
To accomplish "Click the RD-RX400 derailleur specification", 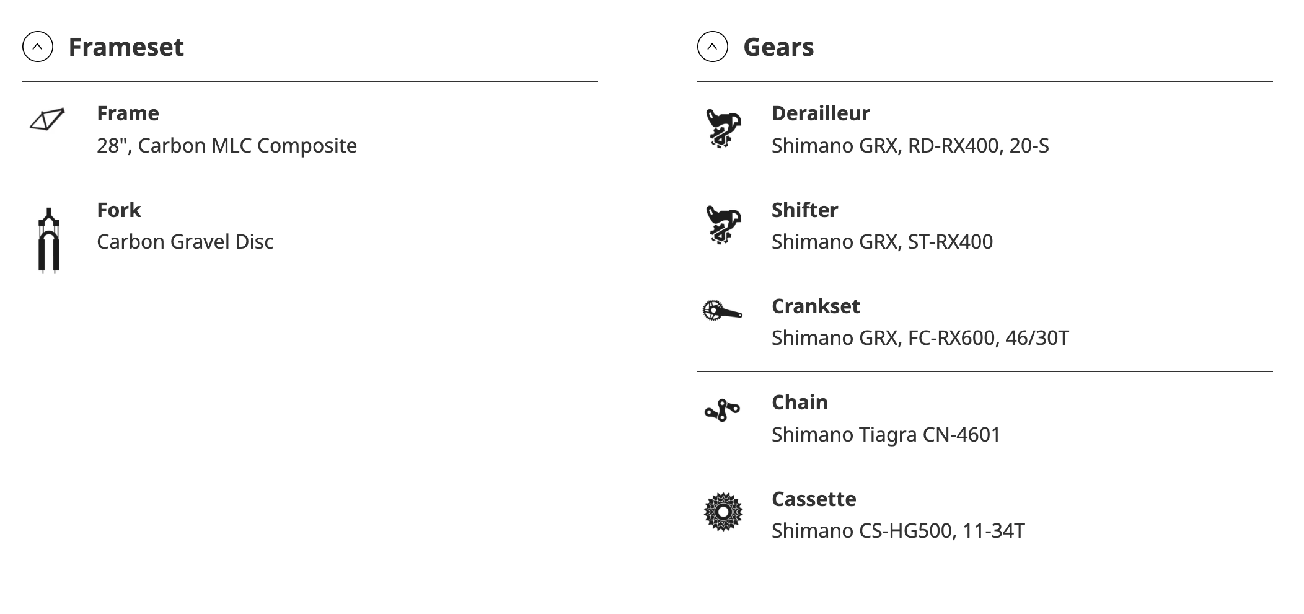I will coord(910,146).
